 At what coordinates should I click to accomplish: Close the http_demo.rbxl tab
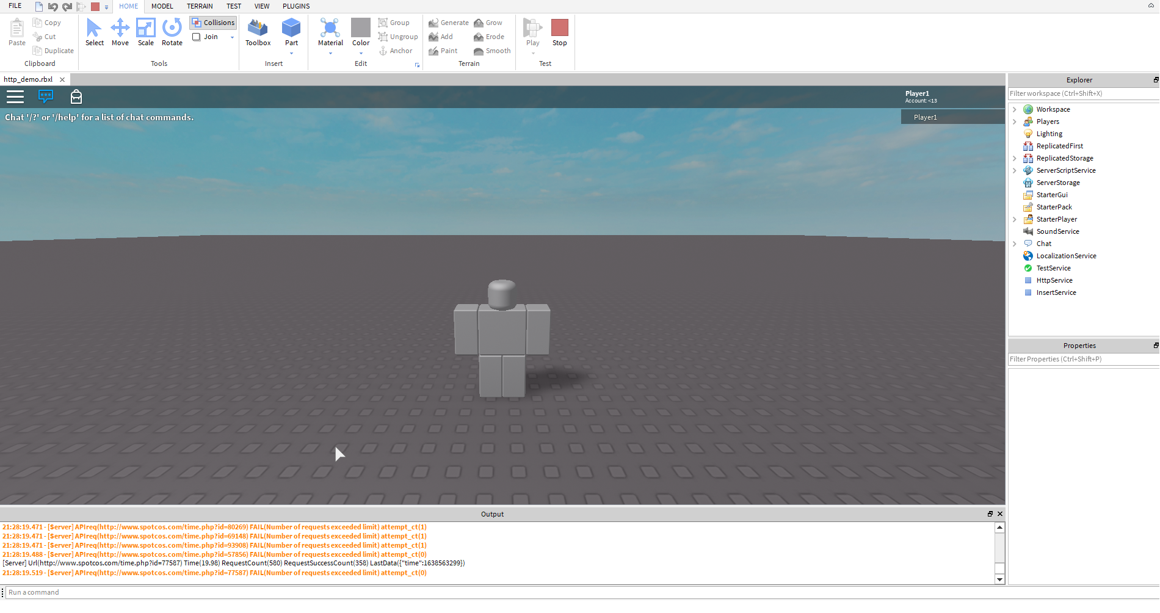pos(62,79)
